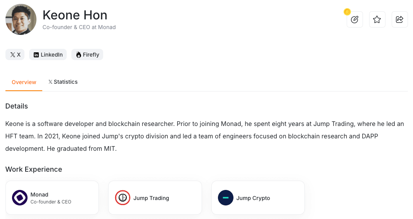This screenshot has width=413, height=219.
Task: Click the dark blue Jump Crypto logo
Action: (x=226, y=198)
